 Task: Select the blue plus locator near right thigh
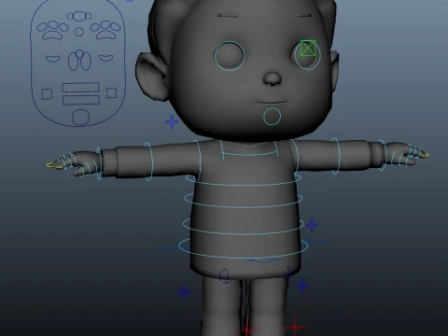point(302,286)
